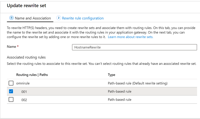
Task: Click the Name field label
Action: point(11,47)
